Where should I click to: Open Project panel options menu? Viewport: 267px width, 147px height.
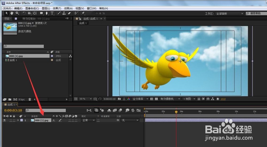pyautogui.click(x=67, y=18)
